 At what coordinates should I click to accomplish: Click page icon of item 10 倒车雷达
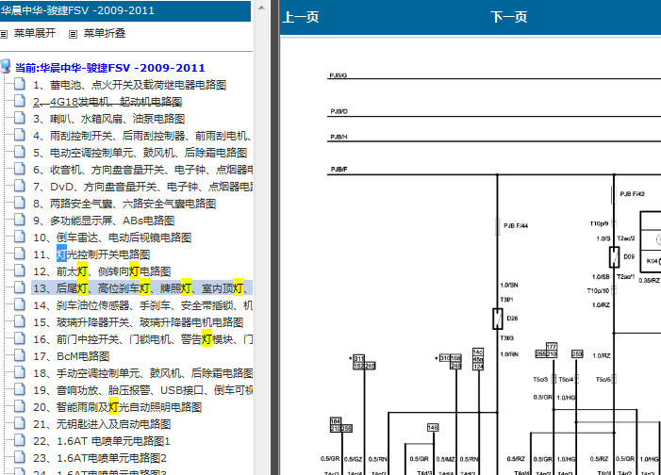(20, 237)
